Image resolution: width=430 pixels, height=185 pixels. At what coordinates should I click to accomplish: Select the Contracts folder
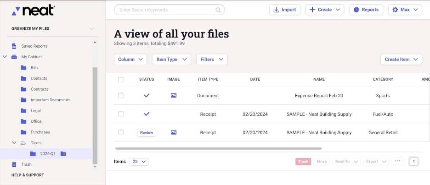pos(40,89)
